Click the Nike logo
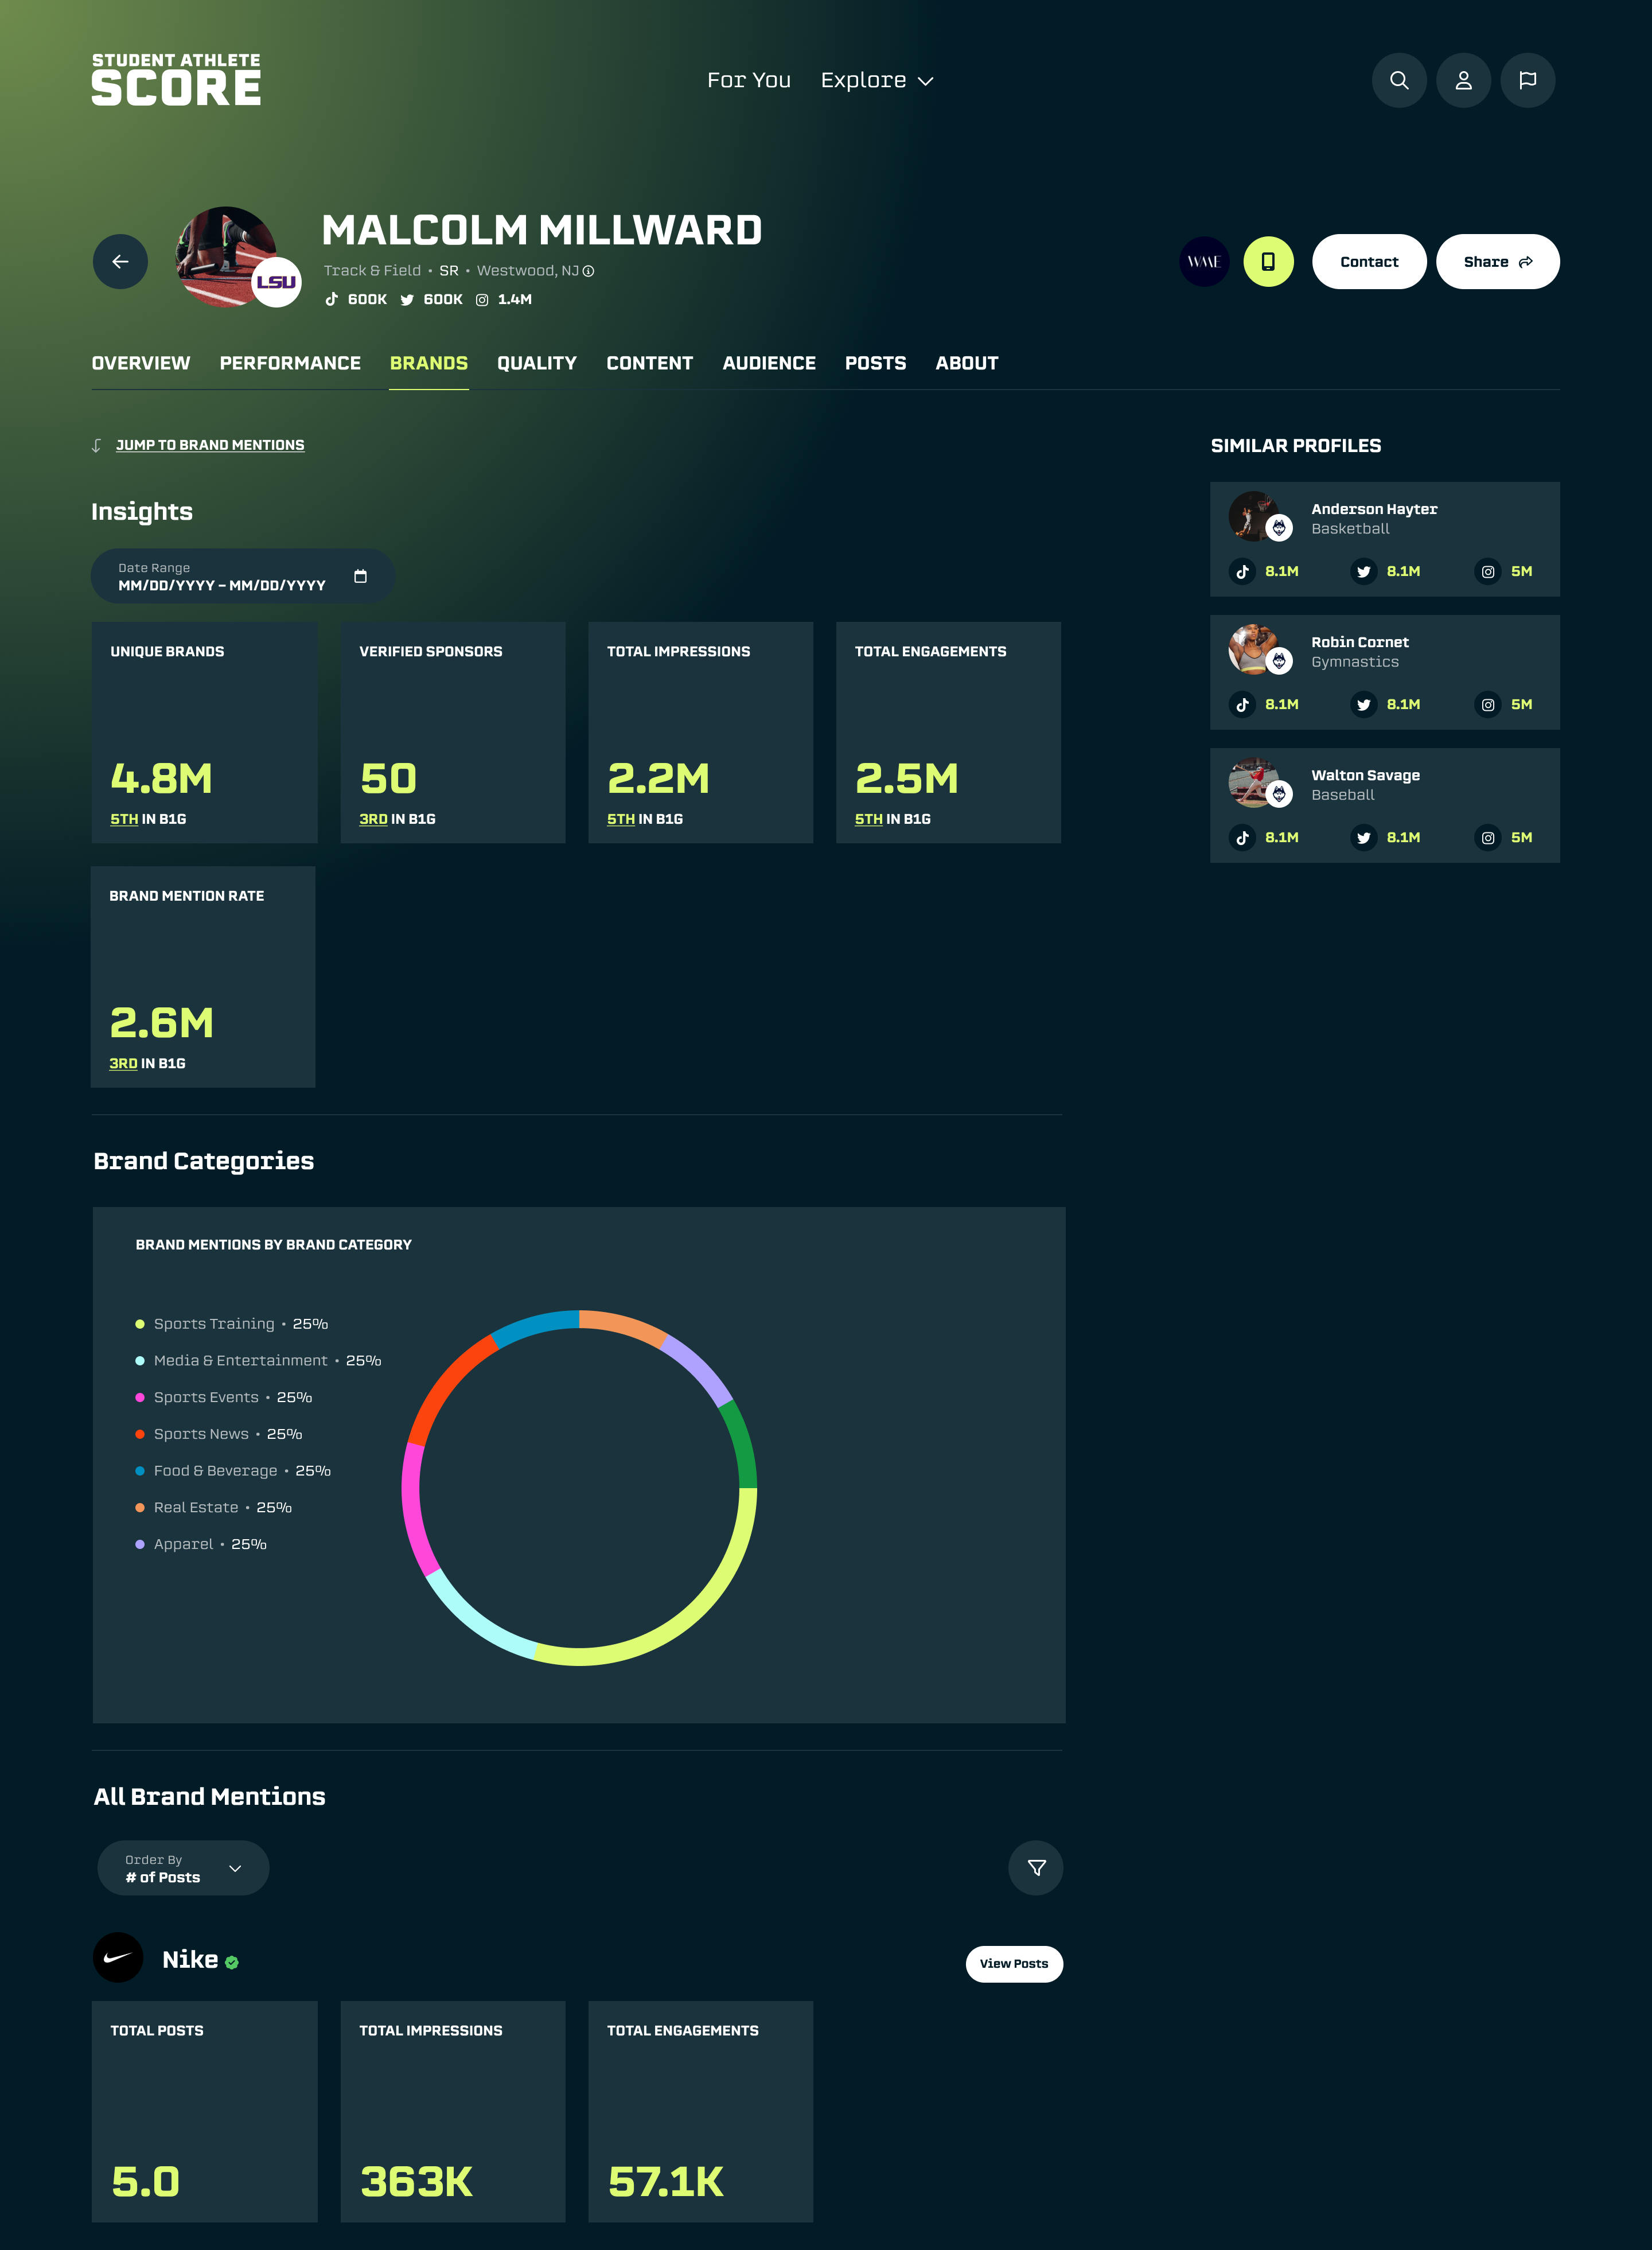1652x2250 pixels. pos(118,1957)
